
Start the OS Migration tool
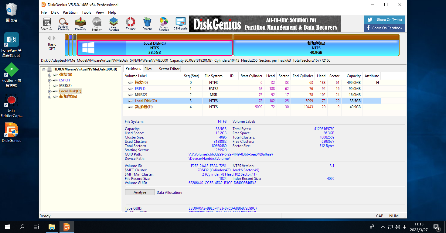tap(180, 24)
